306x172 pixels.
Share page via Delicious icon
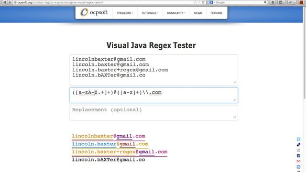pyautogui.click(x=298, y=144)
